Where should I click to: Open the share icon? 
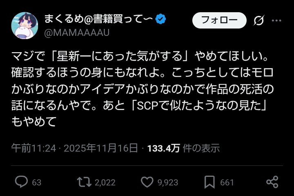[x=272, y=182]
